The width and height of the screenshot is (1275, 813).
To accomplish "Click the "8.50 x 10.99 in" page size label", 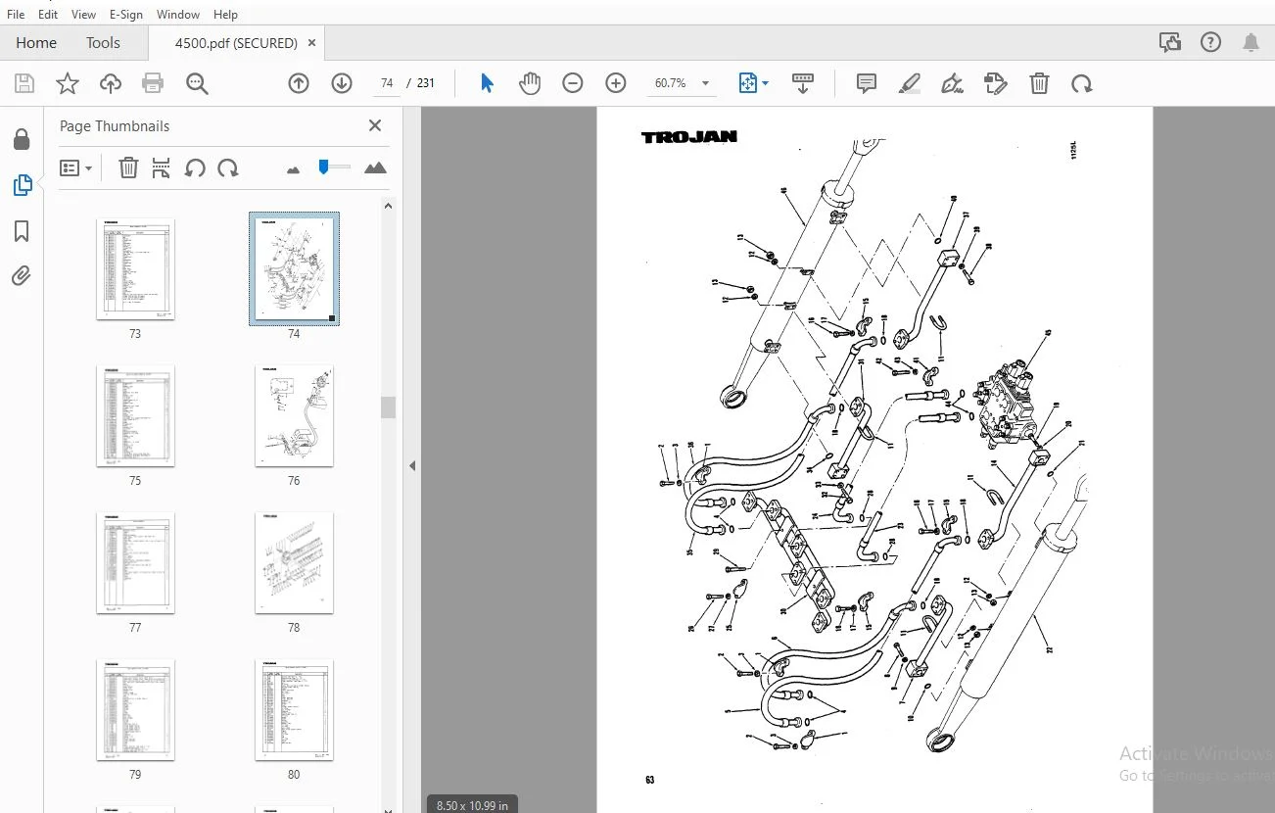I will pyautogui.click(x=472, y=805).
